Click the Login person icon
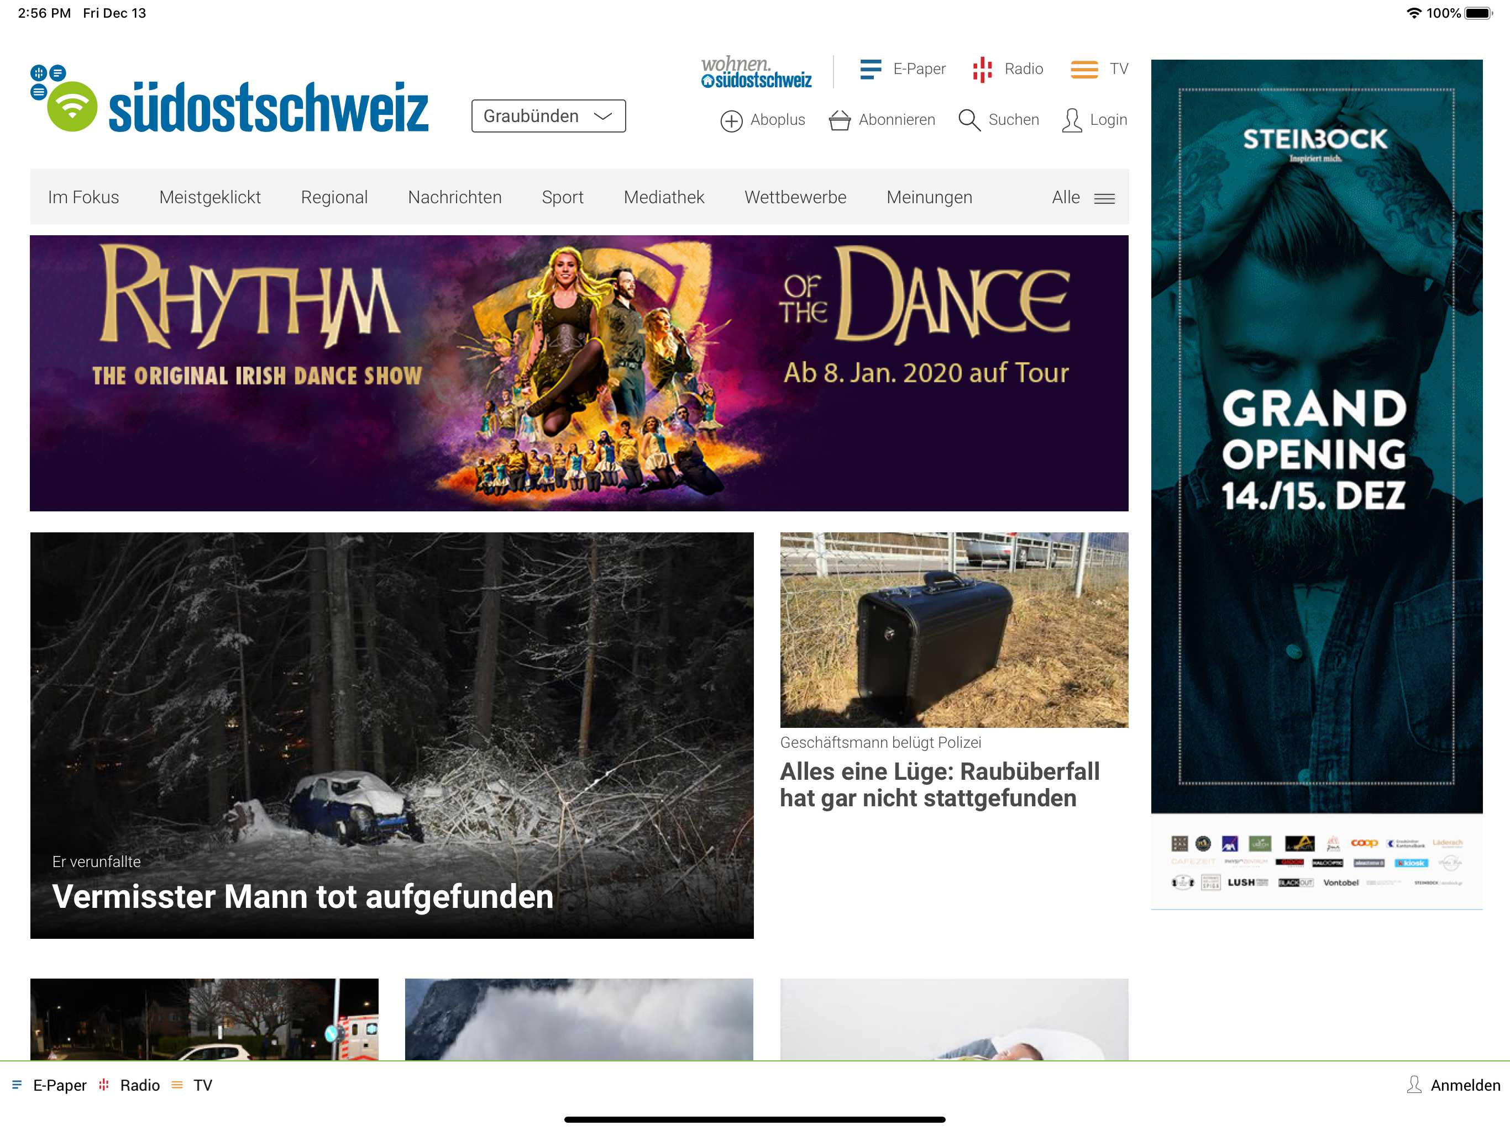Image resolution: width=1510 pixels, height=1131 pixels. [x=1072, y=120]
